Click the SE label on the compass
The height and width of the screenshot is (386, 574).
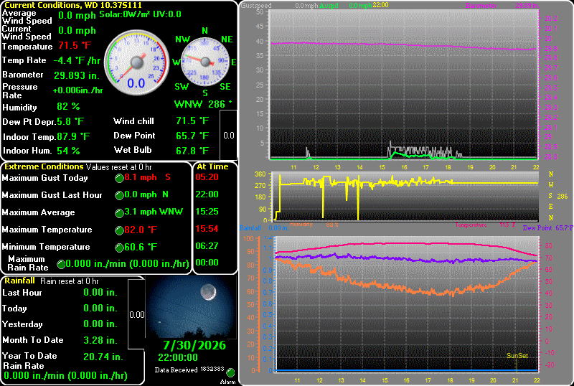225,87
